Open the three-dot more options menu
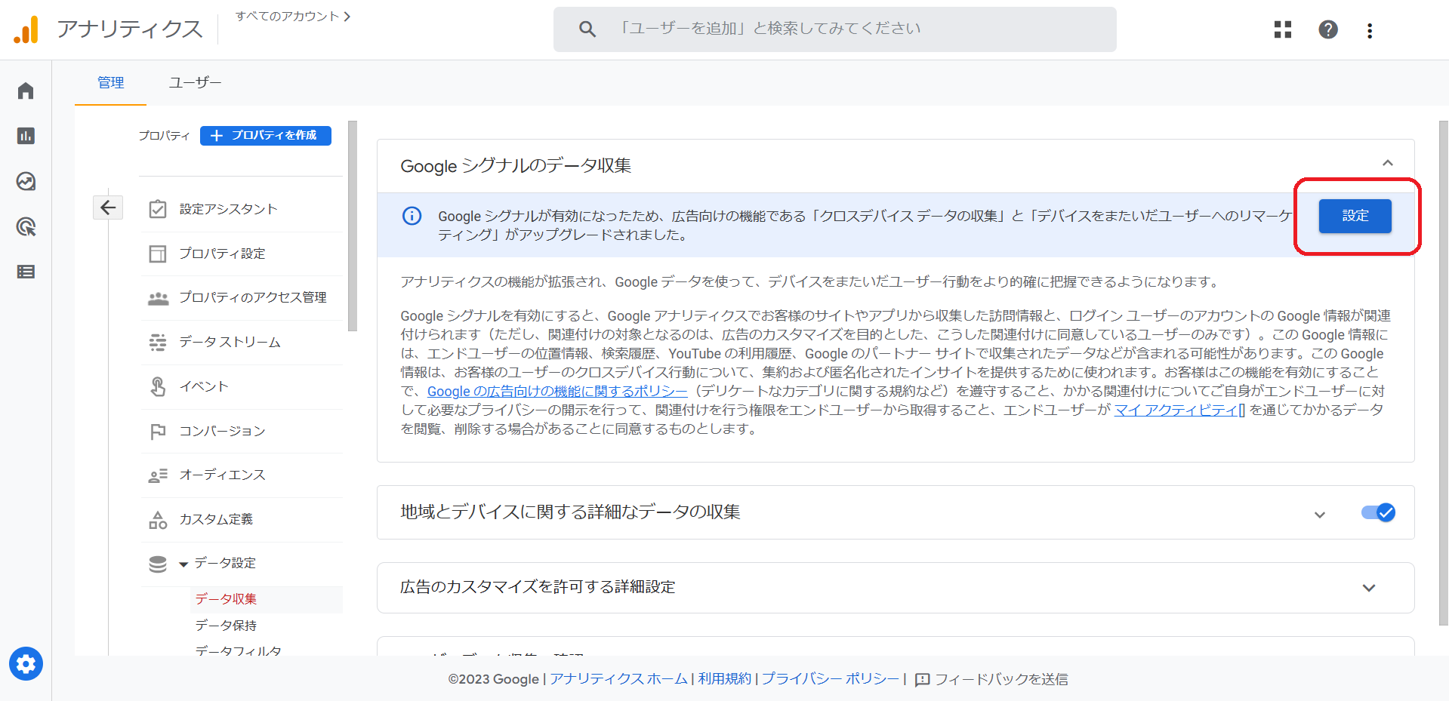 1369,30
